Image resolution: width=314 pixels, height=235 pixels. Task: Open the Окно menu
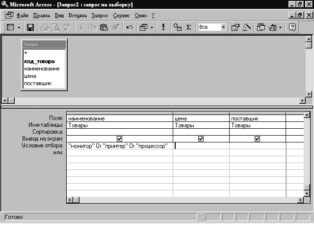tap(141, 15)
